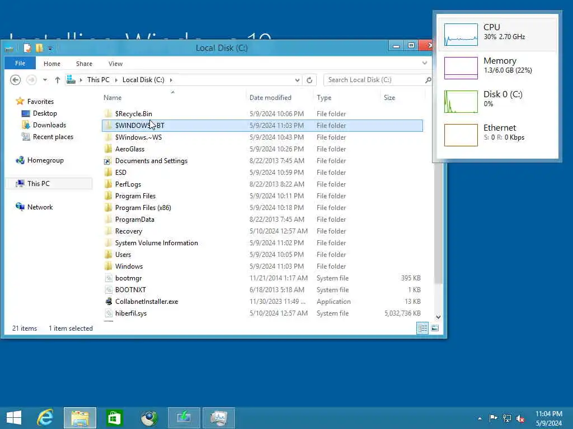Select the CPU graph in performance panel
The width and height of the screenshot is (573, 429).
[461, 35]
